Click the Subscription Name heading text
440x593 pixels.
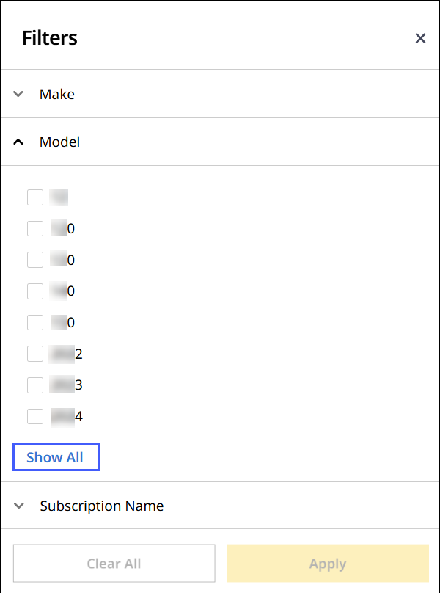(x=101, y=506)
